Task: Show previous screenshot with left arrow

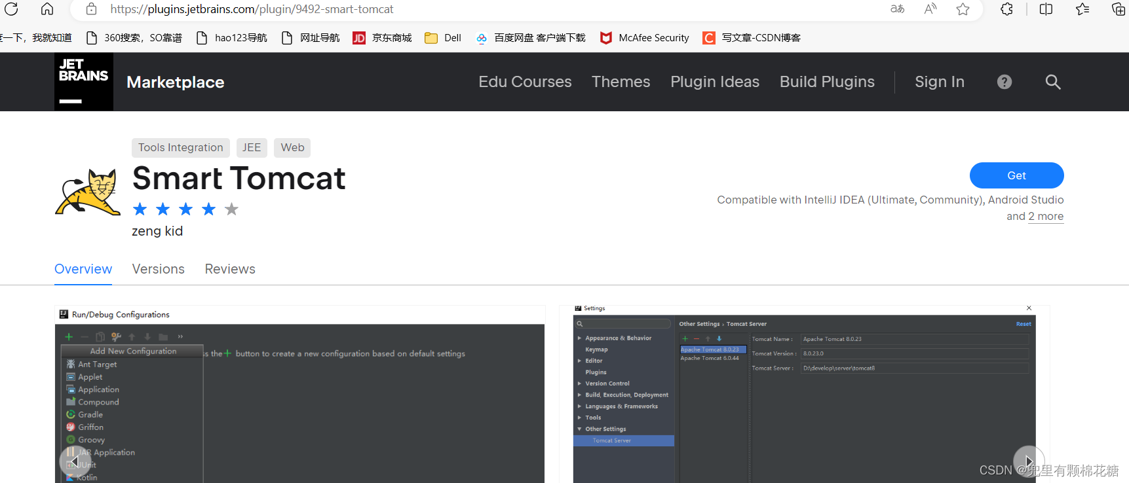Action: point(75,461)
